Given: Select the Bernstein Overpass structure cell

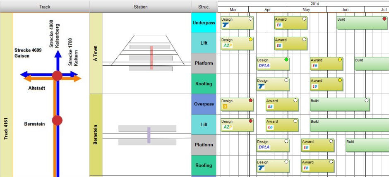Looking at the screenshot, I should click(204, 104).
